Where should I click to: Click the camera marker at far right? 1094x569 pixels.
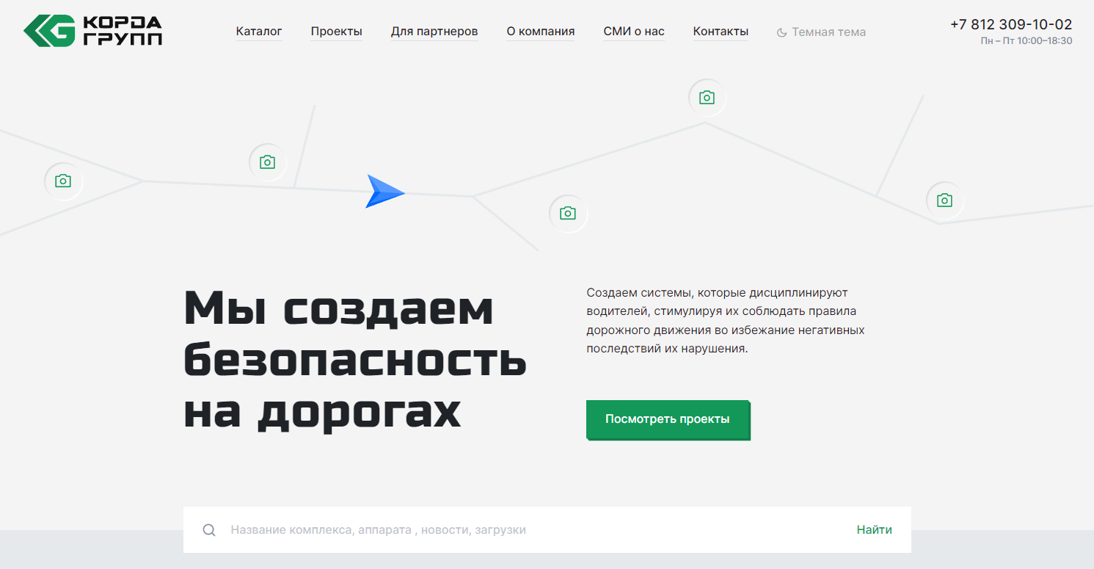[945, 200]
